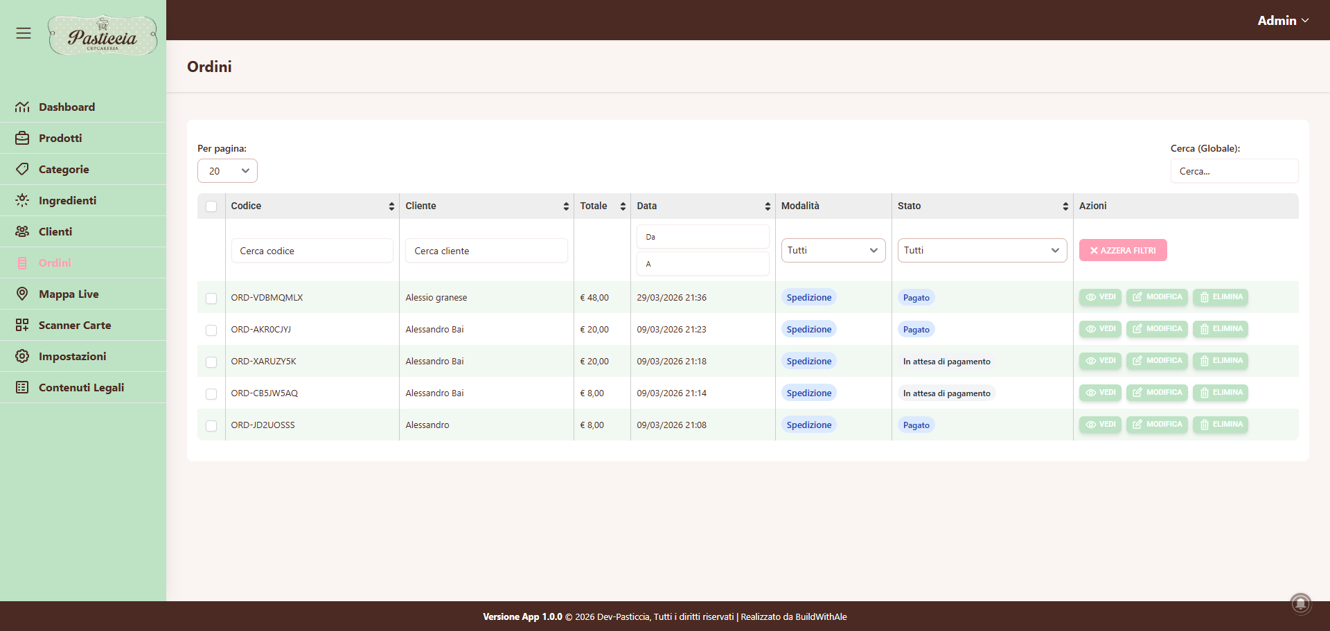The height and width of the screenshot is (631, 1330).
Task: Click the Azzera Filtri button
Action: click(x=1123, y=250)
